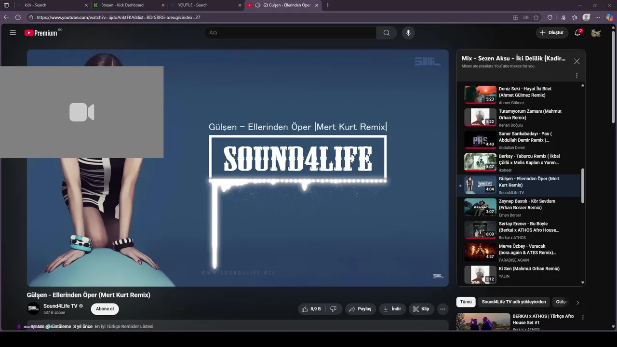Click the Paylaş share button
617x347 pixels.
pyautogui.click(x=360, y=309)
